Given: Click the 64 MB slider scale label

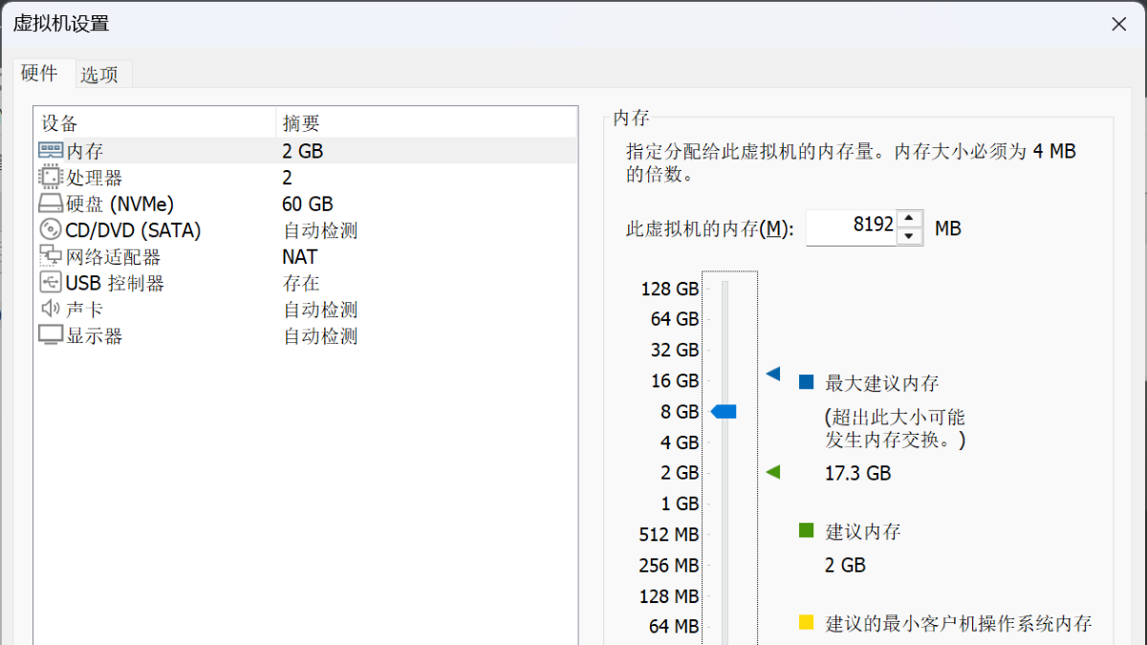Looking at the screenshot, I should tap(674, 627).
